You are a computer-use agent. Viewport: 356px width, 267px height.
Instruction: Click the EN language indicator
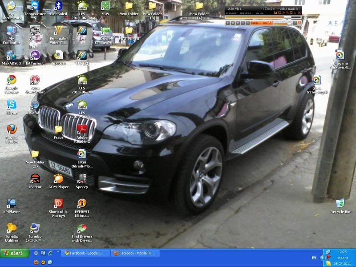pyautogui.click(x=314, y=258)
